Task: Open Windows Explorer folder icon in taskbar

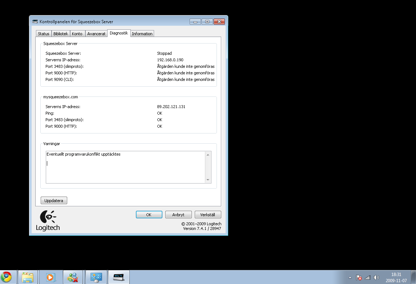Action: (x=28, y=277)
